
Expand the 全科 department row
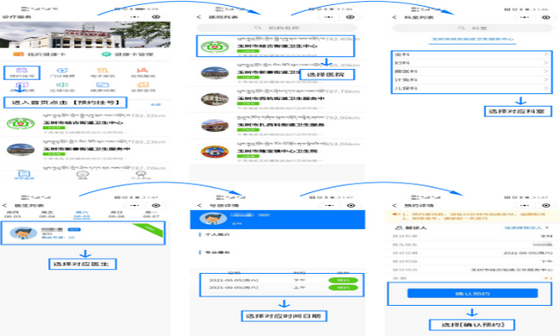pyautogui.click(x=471, y=54)
